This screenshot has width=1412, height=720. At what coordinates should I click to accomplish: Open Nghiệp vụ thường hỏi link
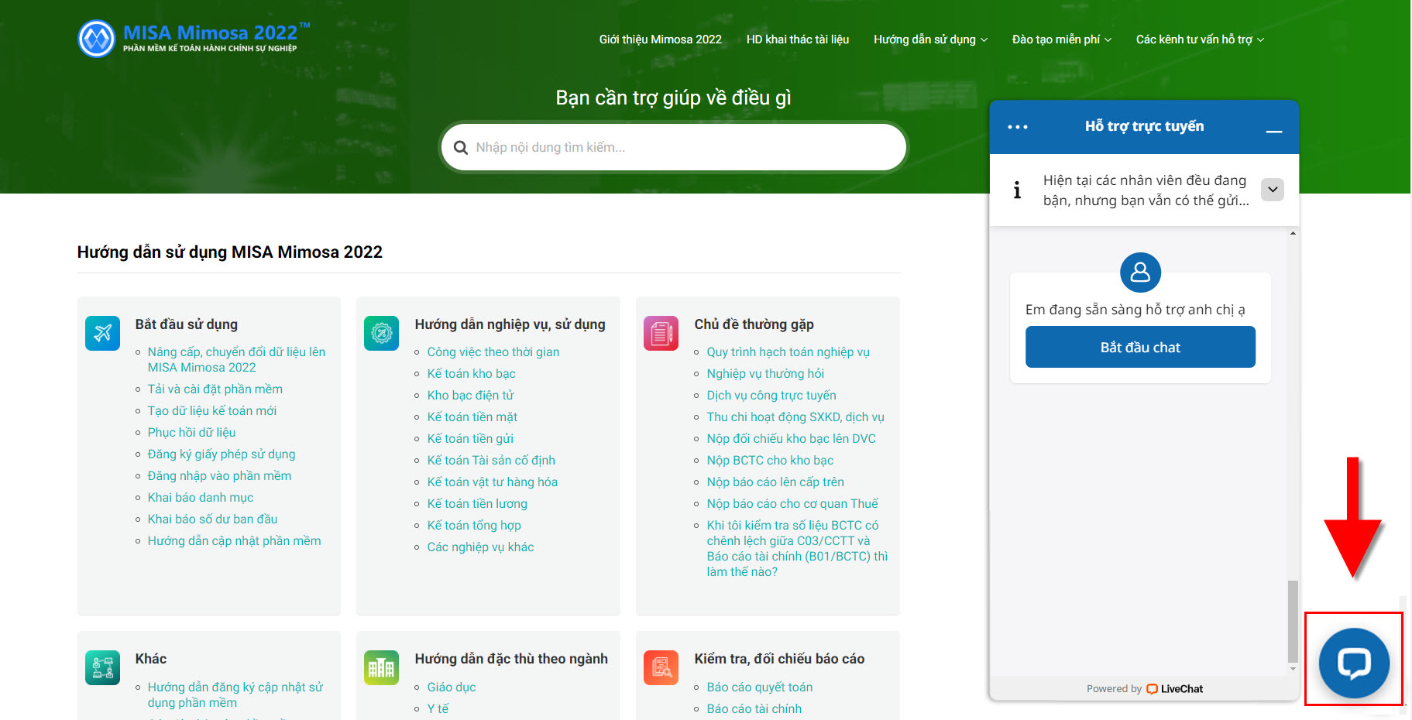coord(765,373)
